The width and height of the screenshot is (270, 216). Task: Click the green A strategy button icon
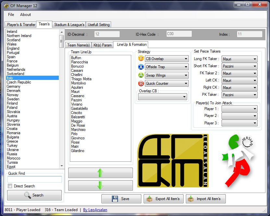(141, 75)
